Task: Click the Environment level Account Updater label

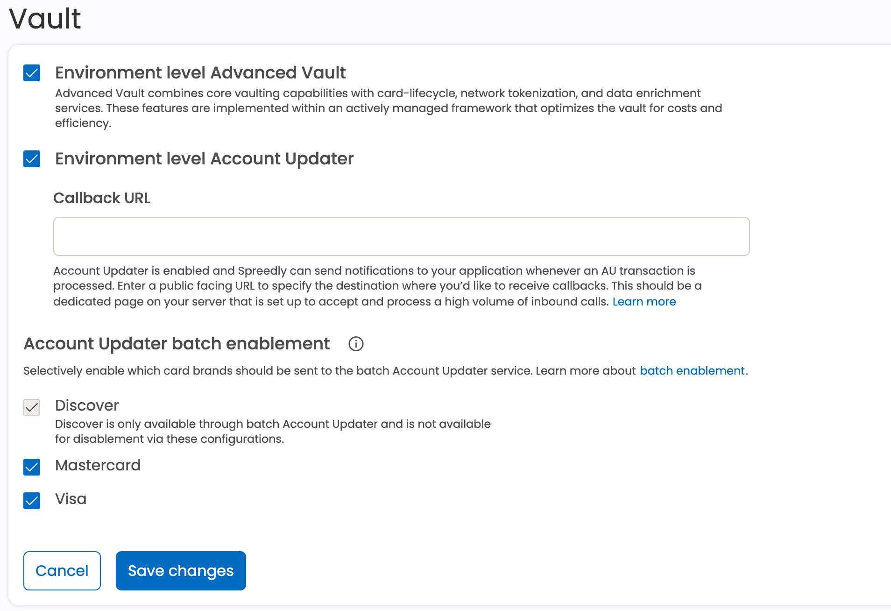Action: [x=204, y=159]
